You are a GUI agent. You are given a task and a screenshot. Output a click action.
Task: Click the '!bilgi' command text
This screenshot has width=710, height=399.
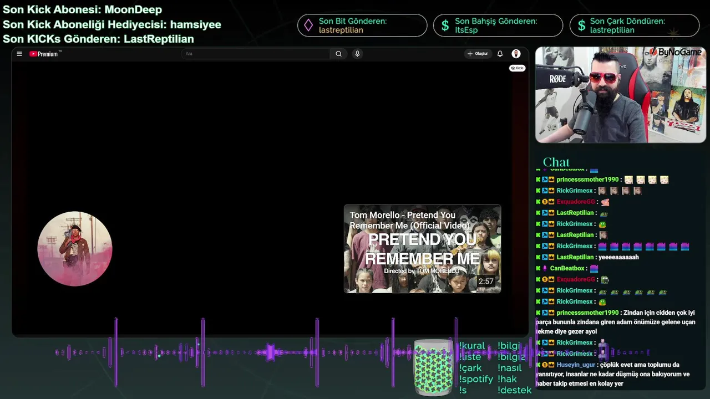click(x=509, y=346)
